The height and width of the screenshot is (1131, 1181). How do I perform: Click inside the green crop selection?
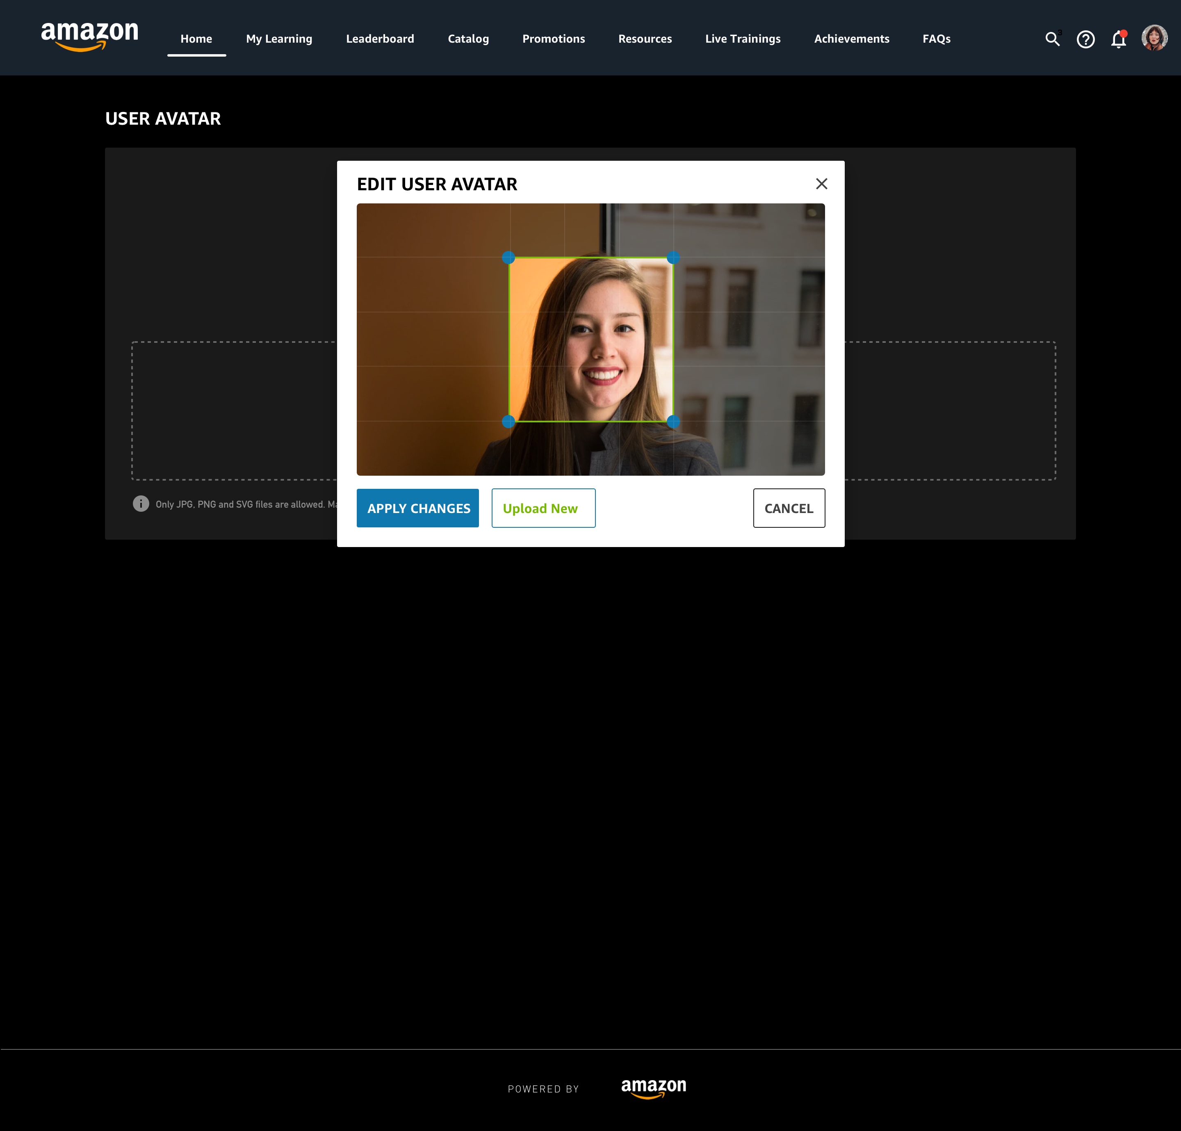[591, 340]
